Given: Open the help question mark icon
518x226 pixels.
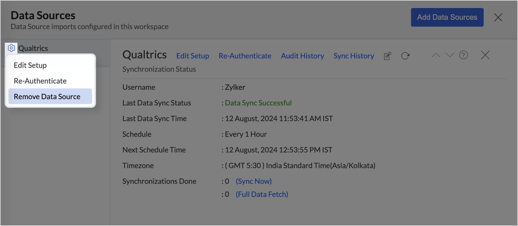Looking at the screenshot, I should point(464,55).
